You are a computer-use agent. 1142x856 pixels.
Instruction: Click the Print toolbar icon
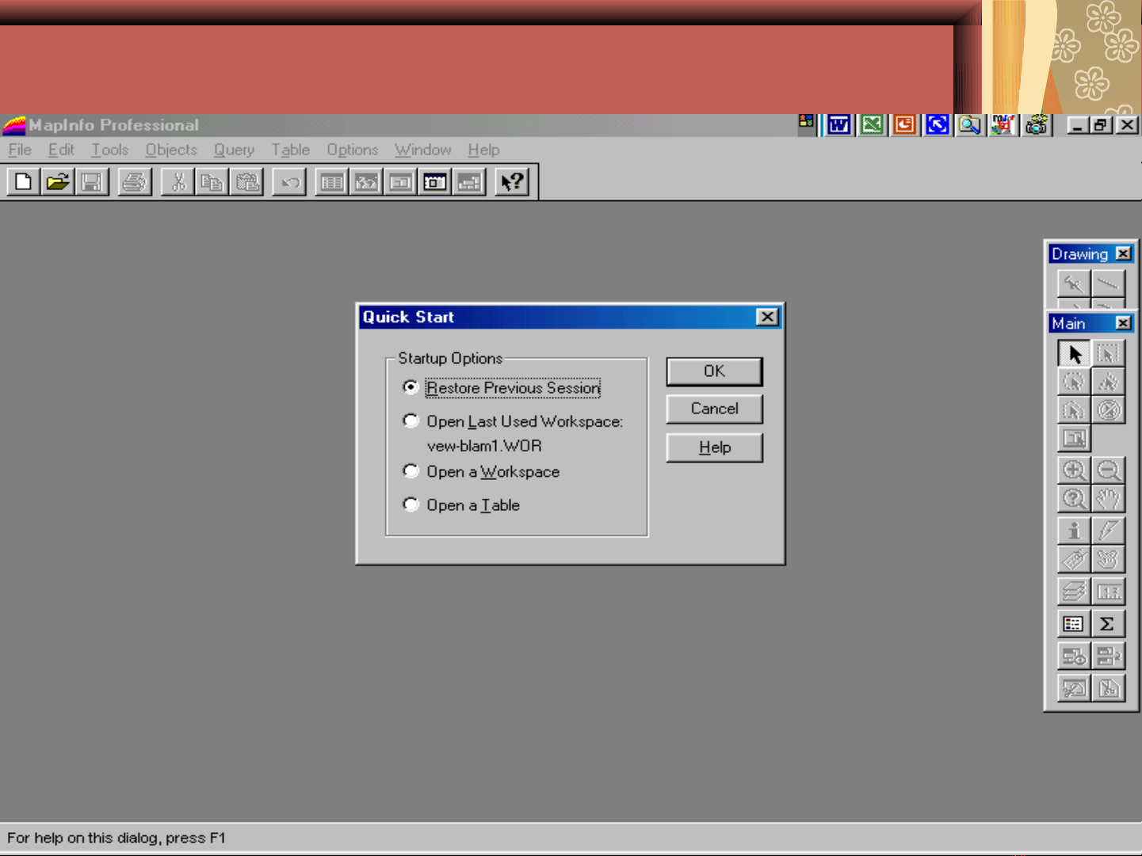(135, 182)
